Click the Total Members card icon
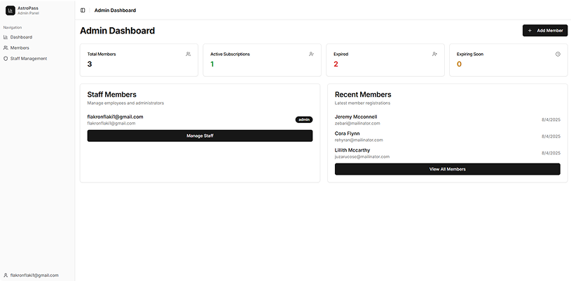The height and width of the screenshot is (281, 571). pyautogui.click(x=188, y=54)
